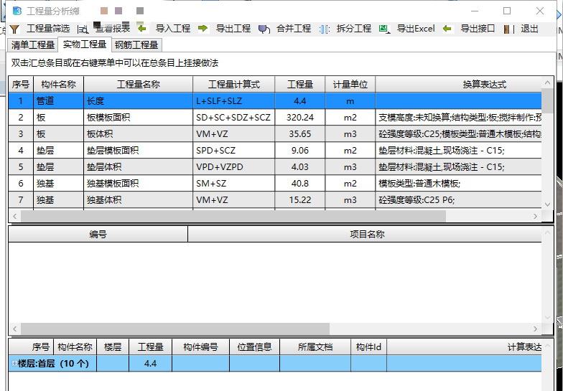Click the 导出工程 export arrow icon

[203, 29]
